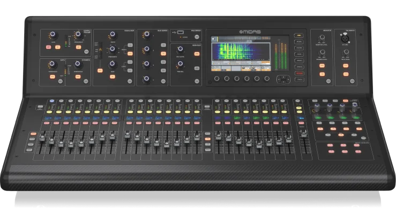The image size is (396, 214).
Task: Toggle the lit Mono Centre button in Main Bus
Action: point(197,53)
